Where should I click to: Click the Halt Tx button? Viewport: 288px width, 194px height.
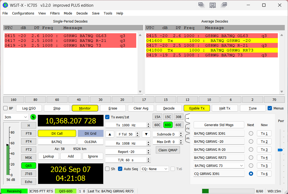point(225,108)
